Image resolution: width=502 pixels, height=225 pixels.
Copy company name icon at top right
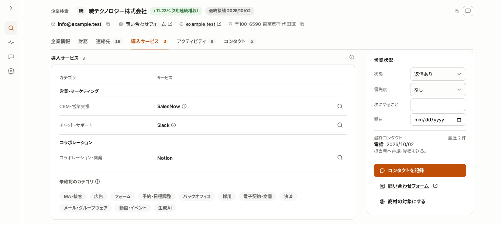[457, 11]
